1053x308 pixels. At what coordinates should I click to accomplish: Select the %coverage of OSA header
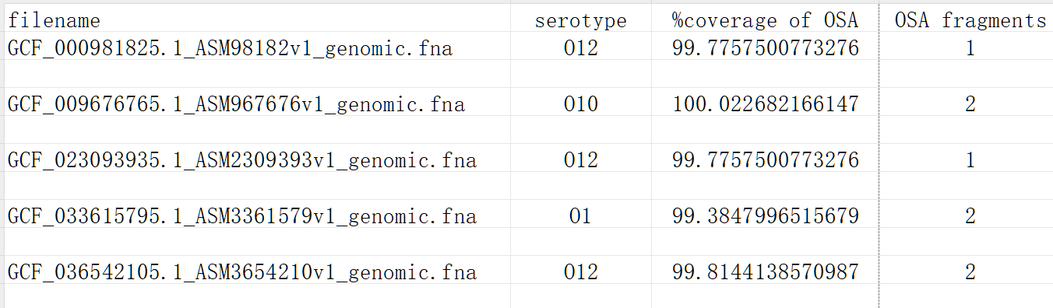tap(766, 20)
